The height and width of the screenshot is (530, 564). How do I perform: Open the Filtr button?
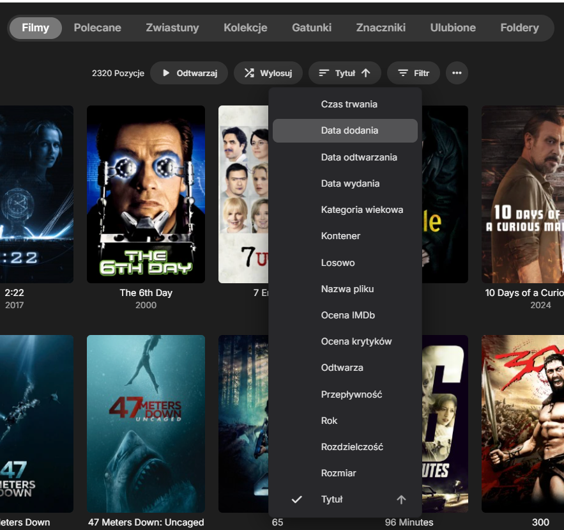coord(414,73)
